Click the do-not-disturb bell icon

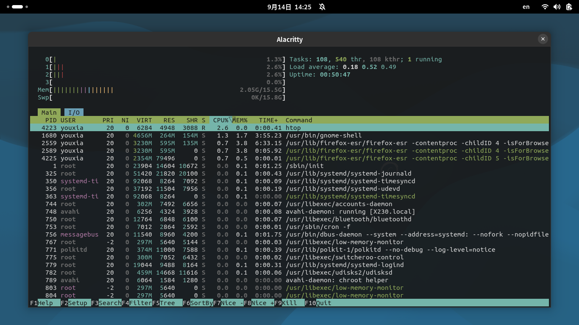click(x=322, y=7)
